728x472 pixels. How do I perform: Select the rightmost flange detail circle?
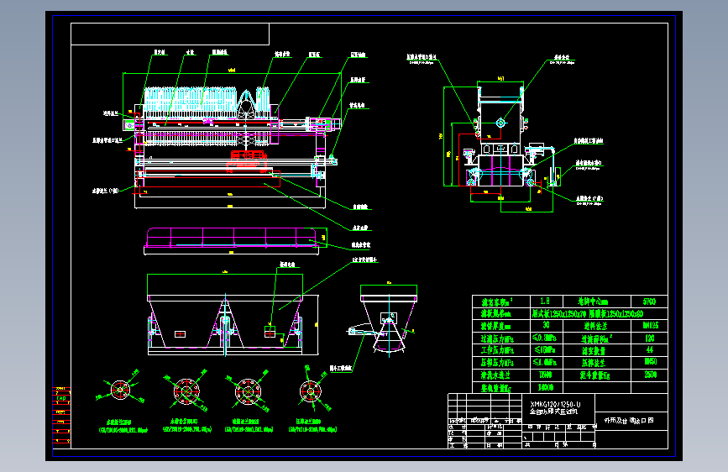pyautogui.click(x=310, y=391)
